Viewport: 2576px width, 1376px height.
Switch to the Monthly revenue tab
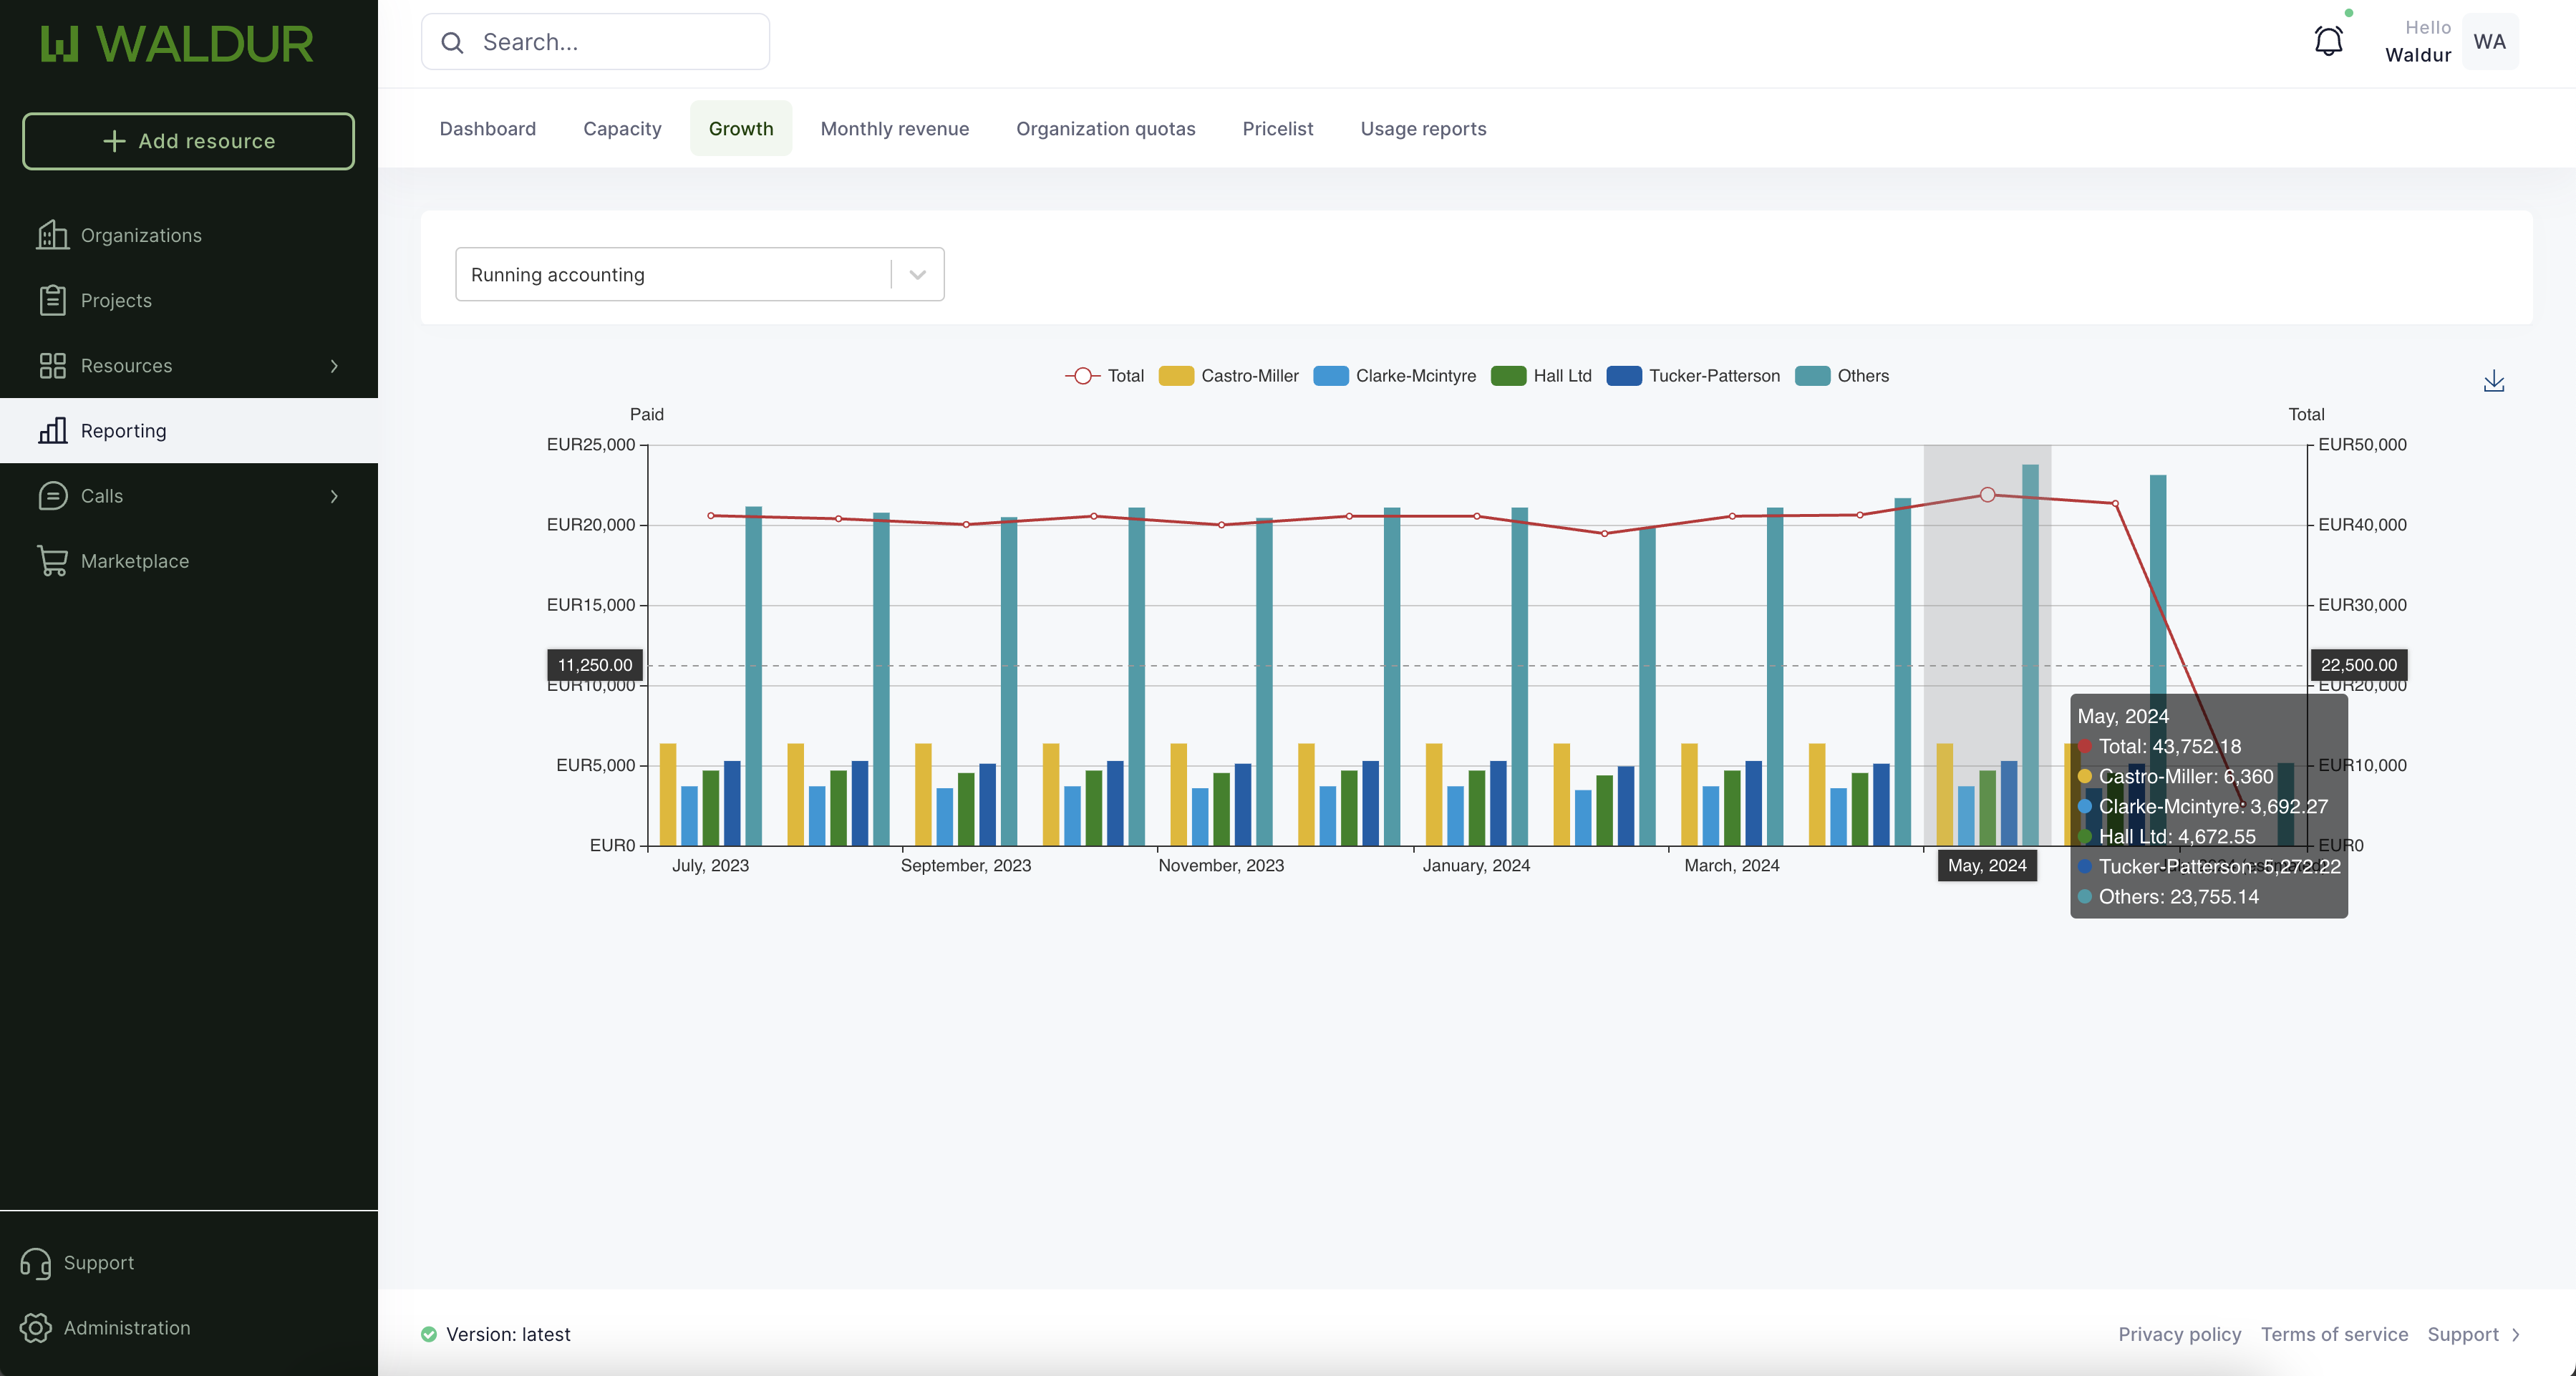[894, 128]
